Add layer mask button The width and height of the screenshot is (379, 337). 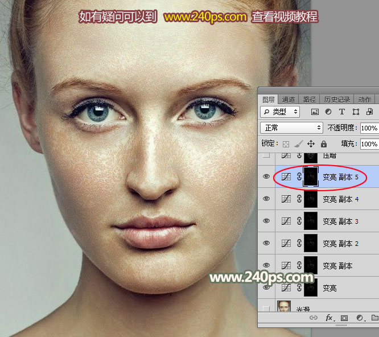pyautogui.click(x=344, y=318)
